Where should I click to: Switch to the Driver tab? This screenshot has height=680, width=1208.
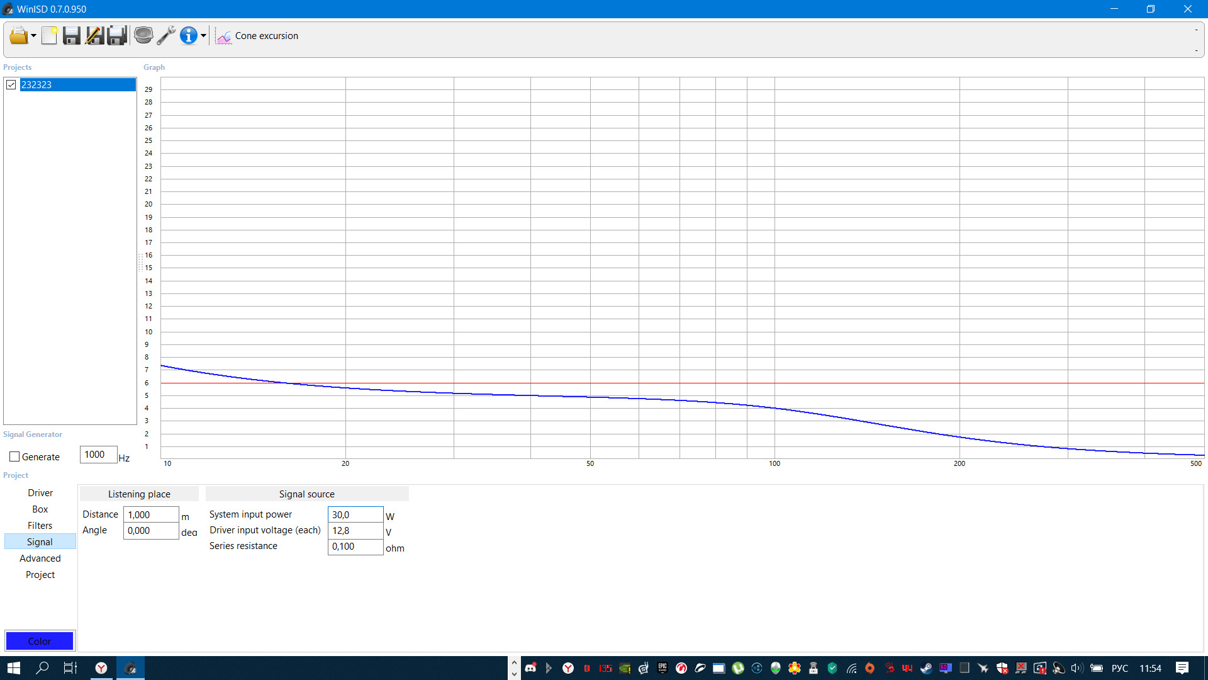tap(40, 493)
